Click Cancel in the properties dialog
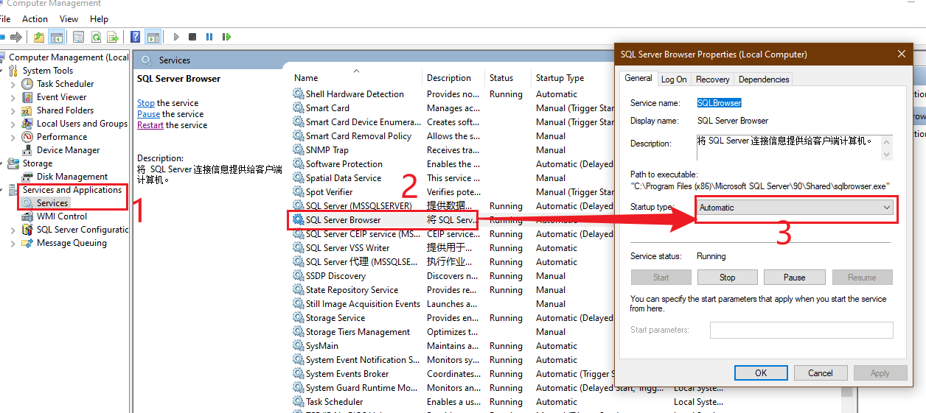The width and height of the screenshot is (926, 413). [821, 373]
